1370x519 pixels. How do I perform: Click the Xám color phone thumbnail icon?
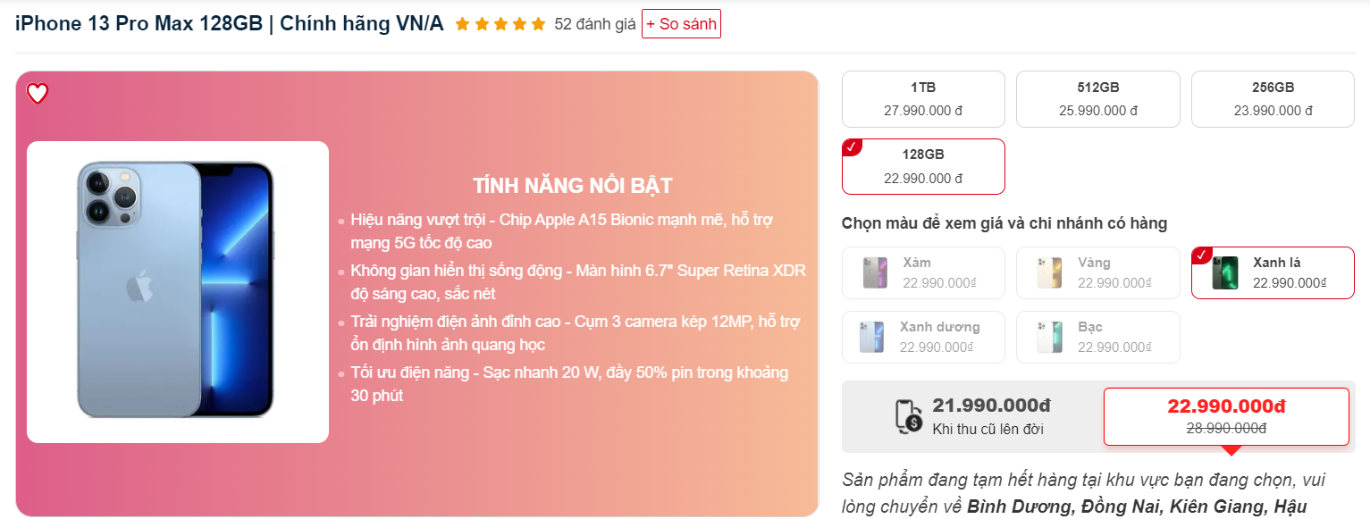(x=875, y=272)
